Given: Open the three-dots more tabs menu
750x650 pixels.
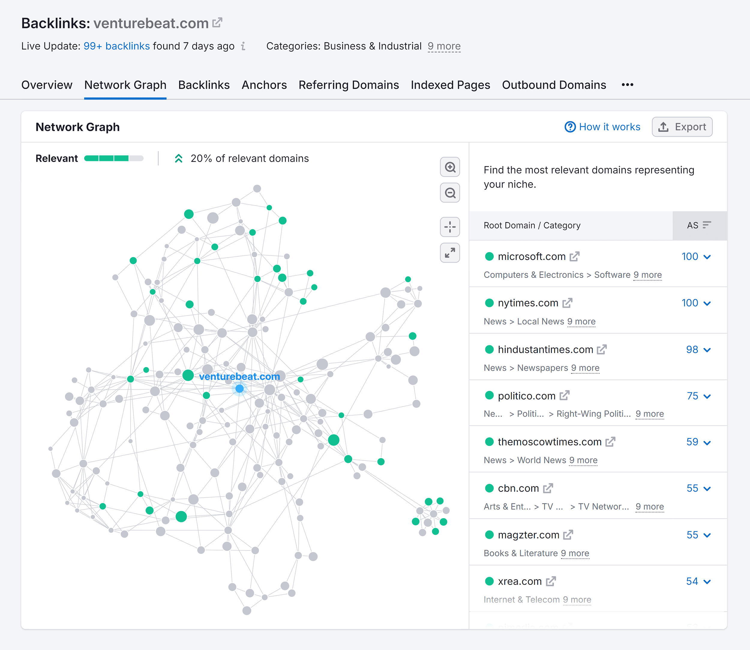Looking at the screenshot, I should coord(627,85).
